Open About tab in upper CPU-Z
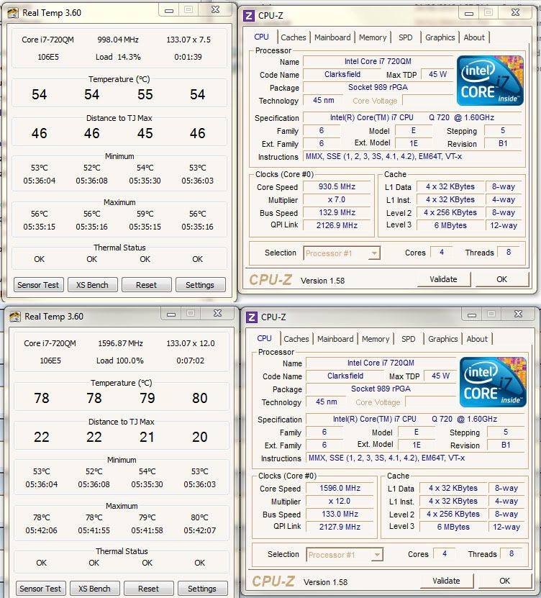541x598 pixels. 474,37
